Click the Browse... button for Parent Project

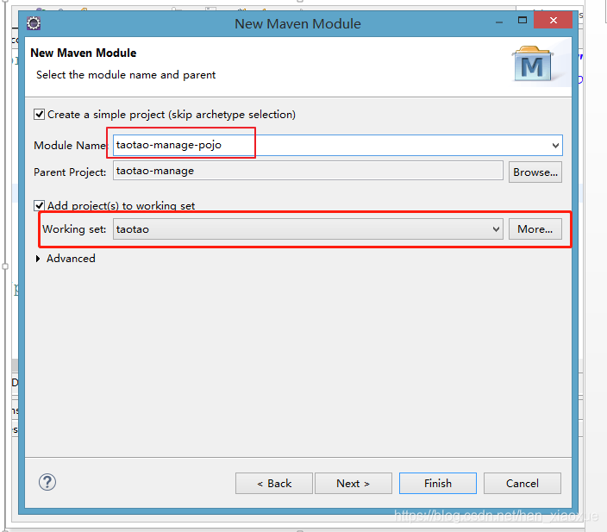[535, 172]
